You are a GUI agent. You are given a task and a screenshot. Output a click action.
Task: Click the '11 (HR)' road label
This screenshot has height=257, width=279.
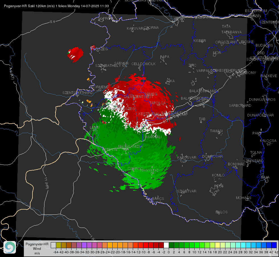[46, 183]
